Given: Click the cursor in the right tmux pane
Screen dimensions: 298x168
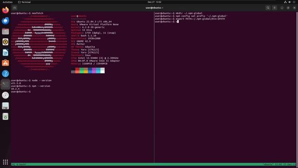Looking at the screenshot, I should coord(178,21).
